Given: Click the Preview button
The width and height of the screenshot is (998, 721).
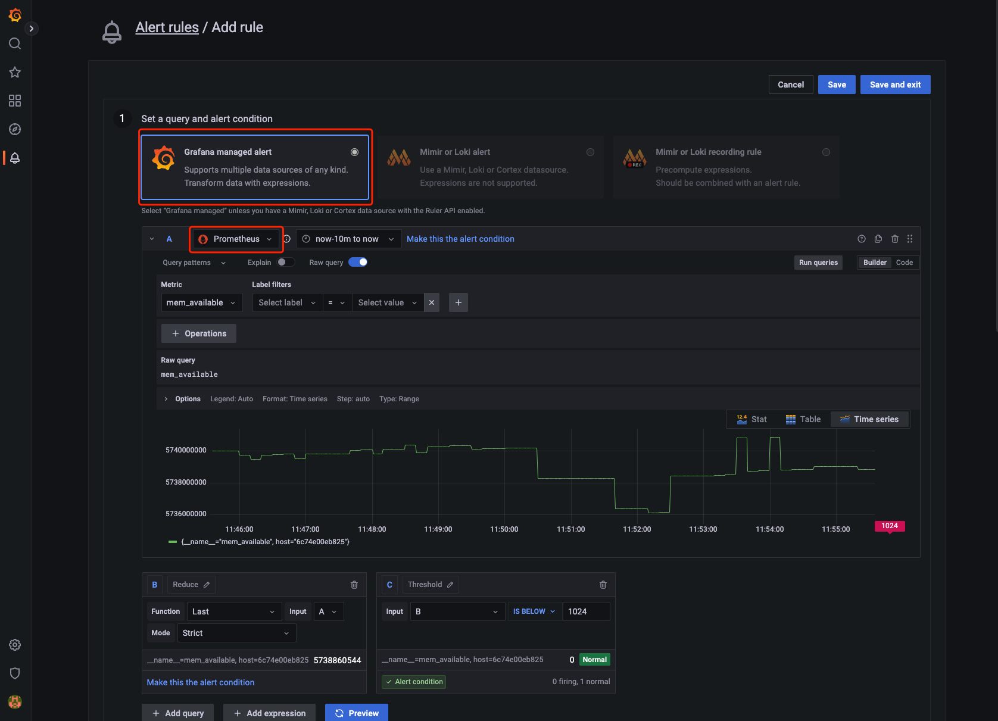Looking at the screenshot, I should [357, 713].
